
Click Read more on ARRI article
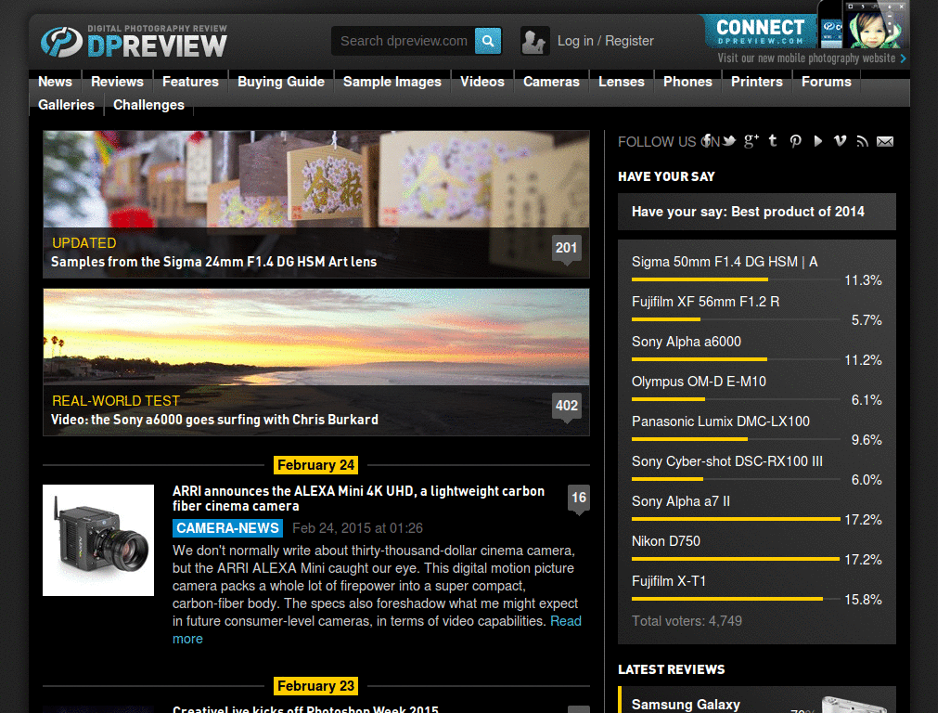[566, 621]
